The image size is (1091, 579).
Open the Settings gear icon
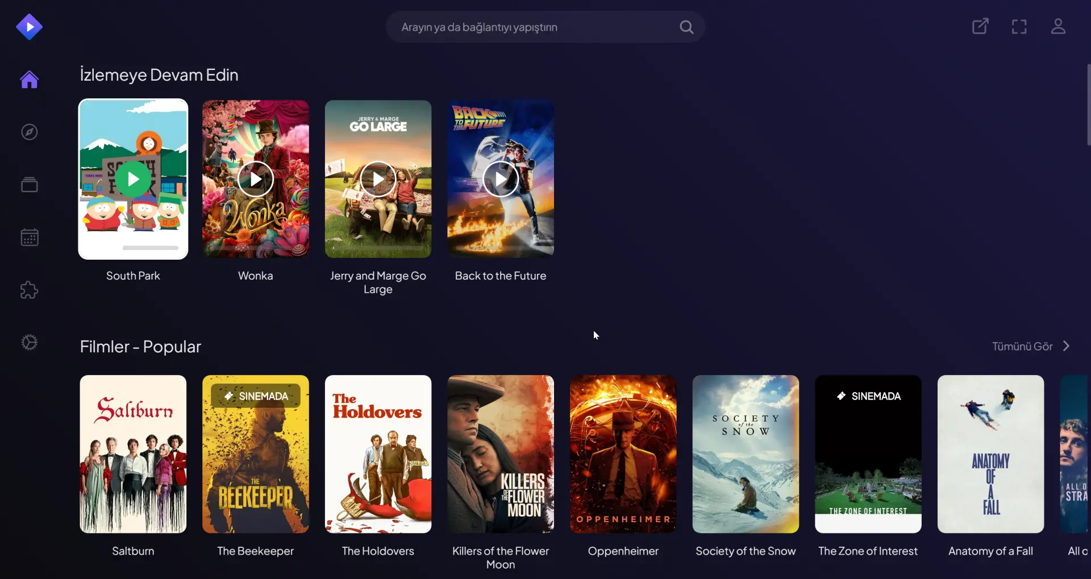30,343
